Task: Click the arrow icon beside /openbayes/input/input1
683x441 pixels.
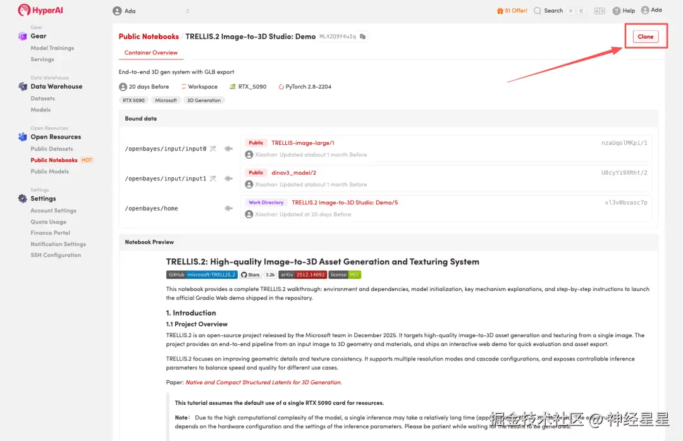Action: pos(228,178)
